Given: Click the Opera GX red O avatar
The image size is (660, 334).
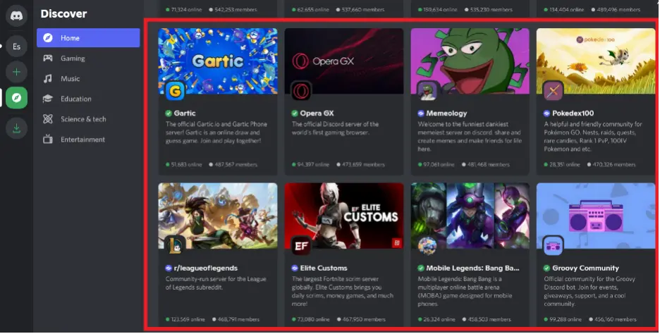Looking at the screenshot, I should click(301, 90).
